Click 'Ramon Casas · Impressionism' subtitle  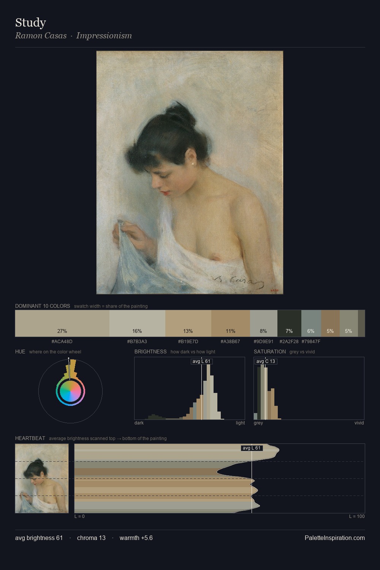[x=73, y=35]
